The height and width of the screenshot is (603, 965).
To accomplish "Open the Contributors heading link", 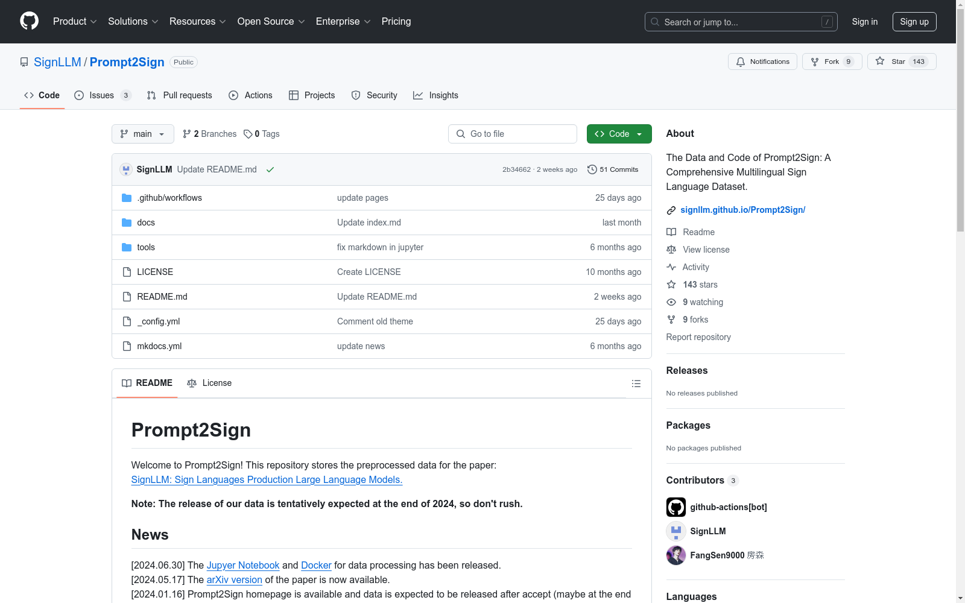I will tap(702, 481).
